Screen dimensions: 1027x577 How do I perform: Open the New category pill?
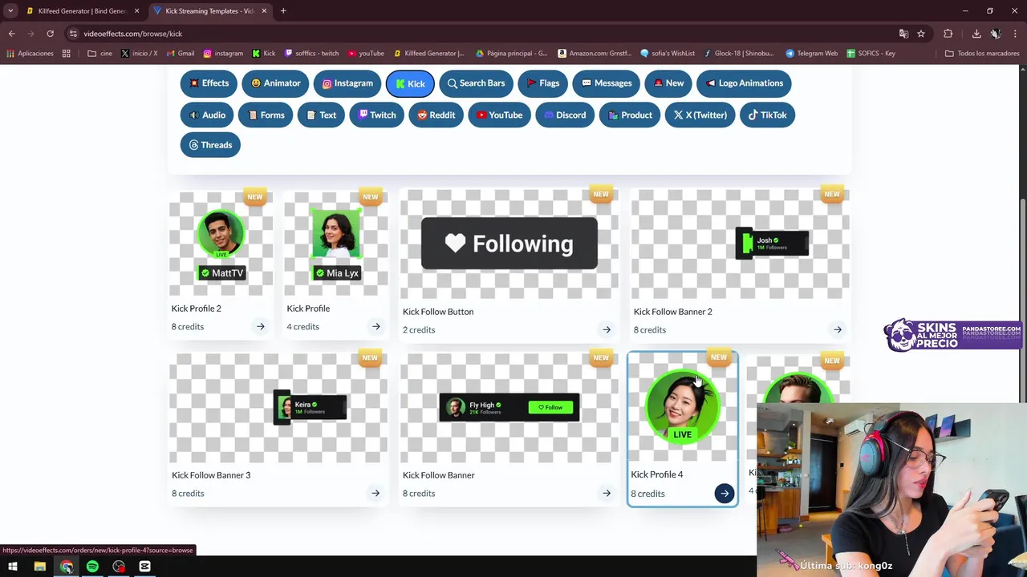(x=668, y=83)
